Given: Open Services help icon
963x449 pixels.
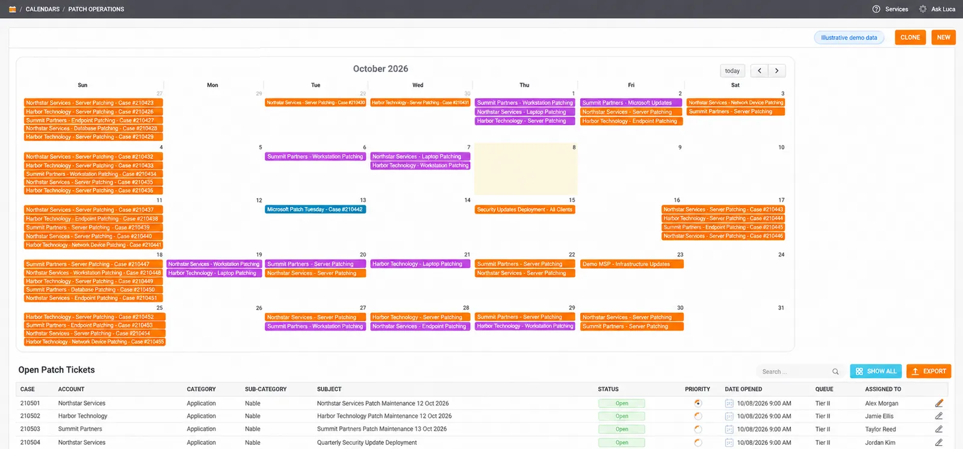Looking at the screenshot, I should (x=876, y=9).
